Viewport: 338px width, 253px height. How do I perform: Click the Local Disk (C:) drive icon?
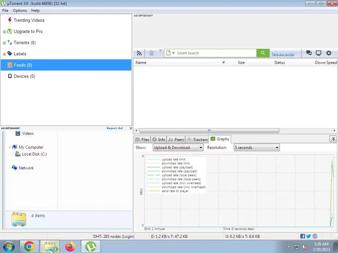tap(18, 154)
